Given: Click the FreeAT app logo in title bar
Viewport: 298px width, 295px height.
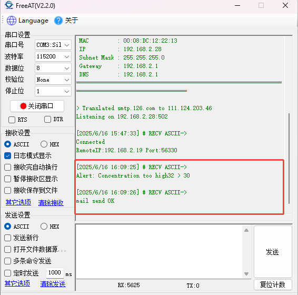Looking at the screenshot, I should [9, 5].
